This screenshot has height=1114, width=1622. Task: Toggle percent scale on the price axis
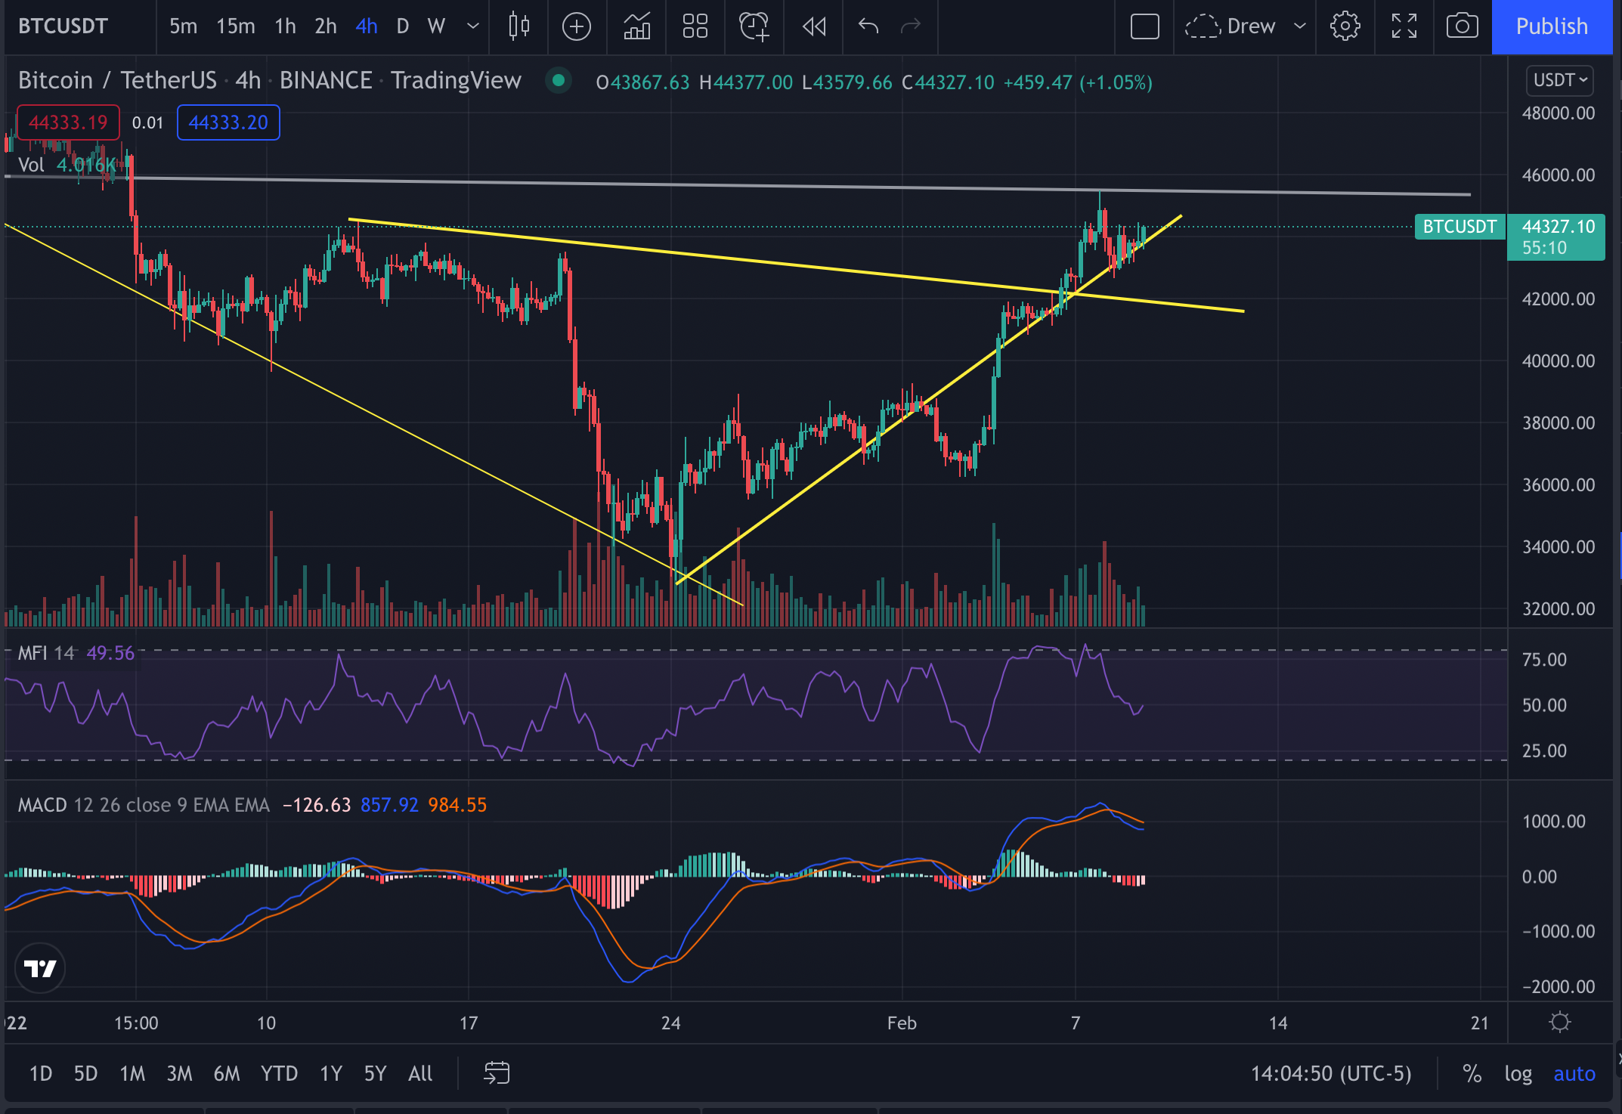pyautogui.click(x=1471, y=1073)
